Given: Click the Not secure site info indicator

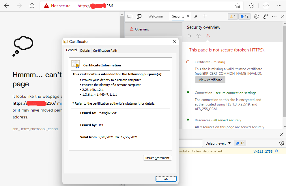Looking at the screenshot, I should [x=57, y=6].
